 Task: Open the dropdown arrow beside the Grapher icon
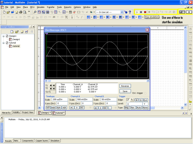(x=67, y=12)
